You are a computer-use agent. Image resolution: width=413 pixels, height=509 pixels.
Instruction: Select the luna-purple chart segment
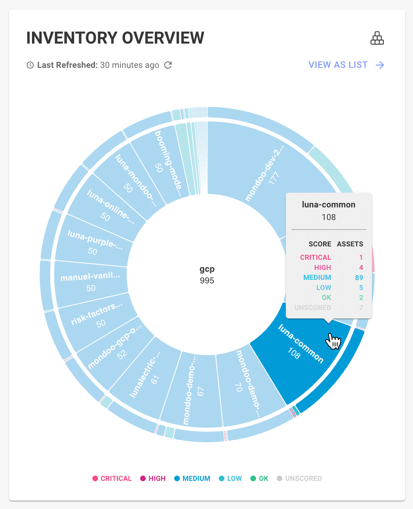[94, 243]
